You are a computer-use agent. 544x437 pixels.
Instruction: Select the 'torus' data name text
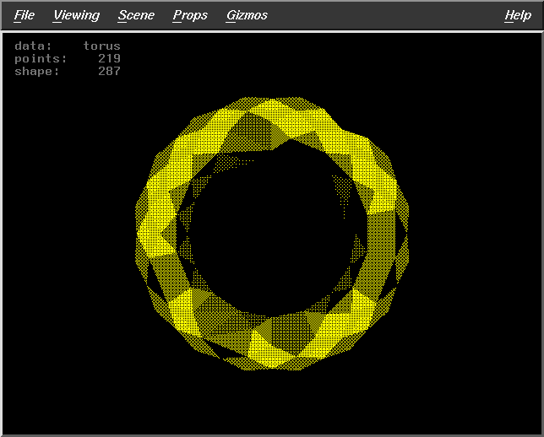pos(101,46)
